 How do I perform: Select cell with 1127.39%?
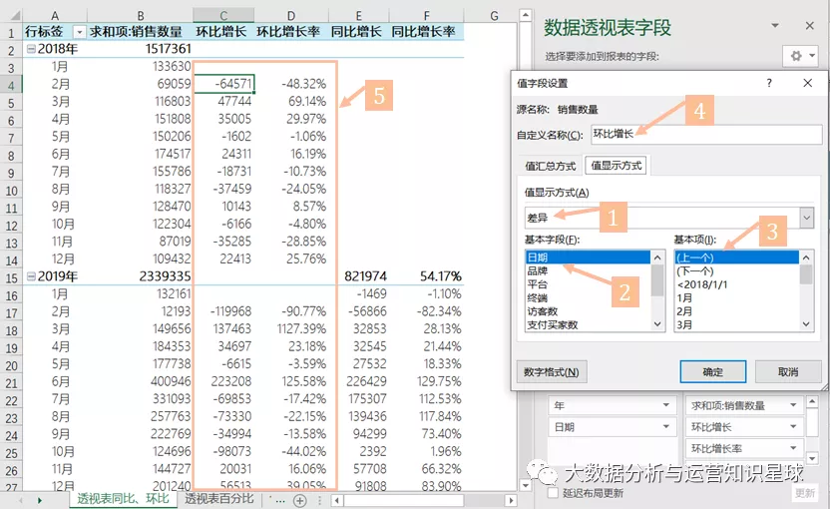[291, 329]
